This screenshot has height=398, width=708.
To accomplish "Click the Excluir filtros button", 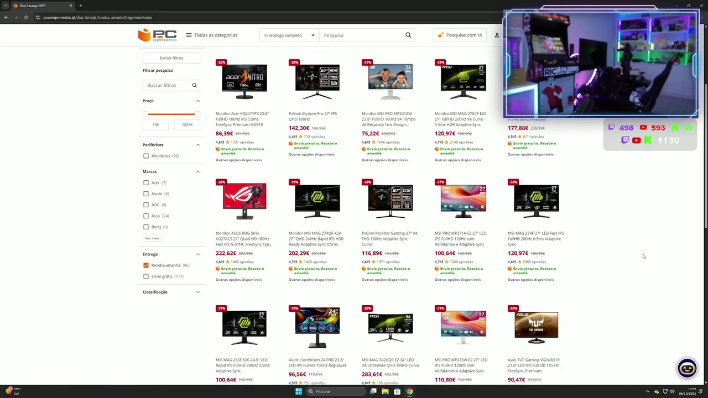I will tap(171, 58).
